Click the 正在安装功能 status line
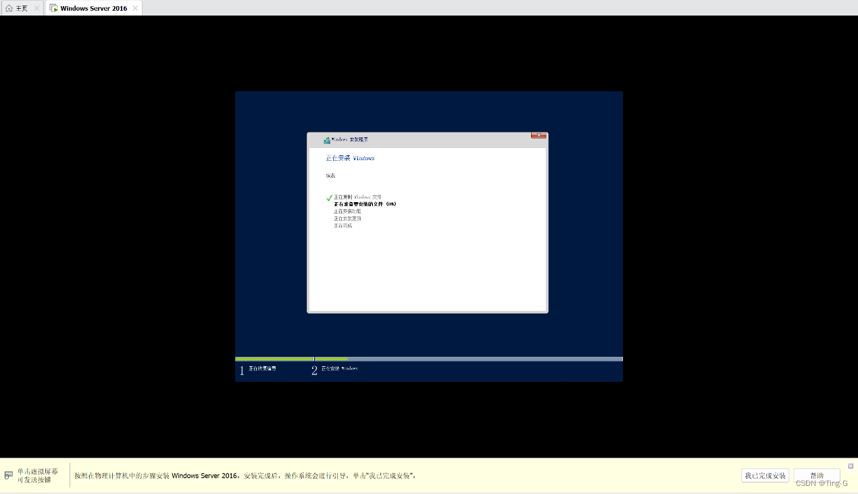The width and height of the screenshot is (858, 494). (x=347, y=211)
